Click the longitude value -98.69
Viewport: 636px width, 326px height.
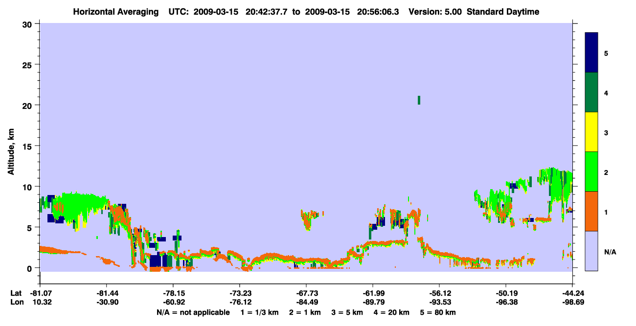572,302
